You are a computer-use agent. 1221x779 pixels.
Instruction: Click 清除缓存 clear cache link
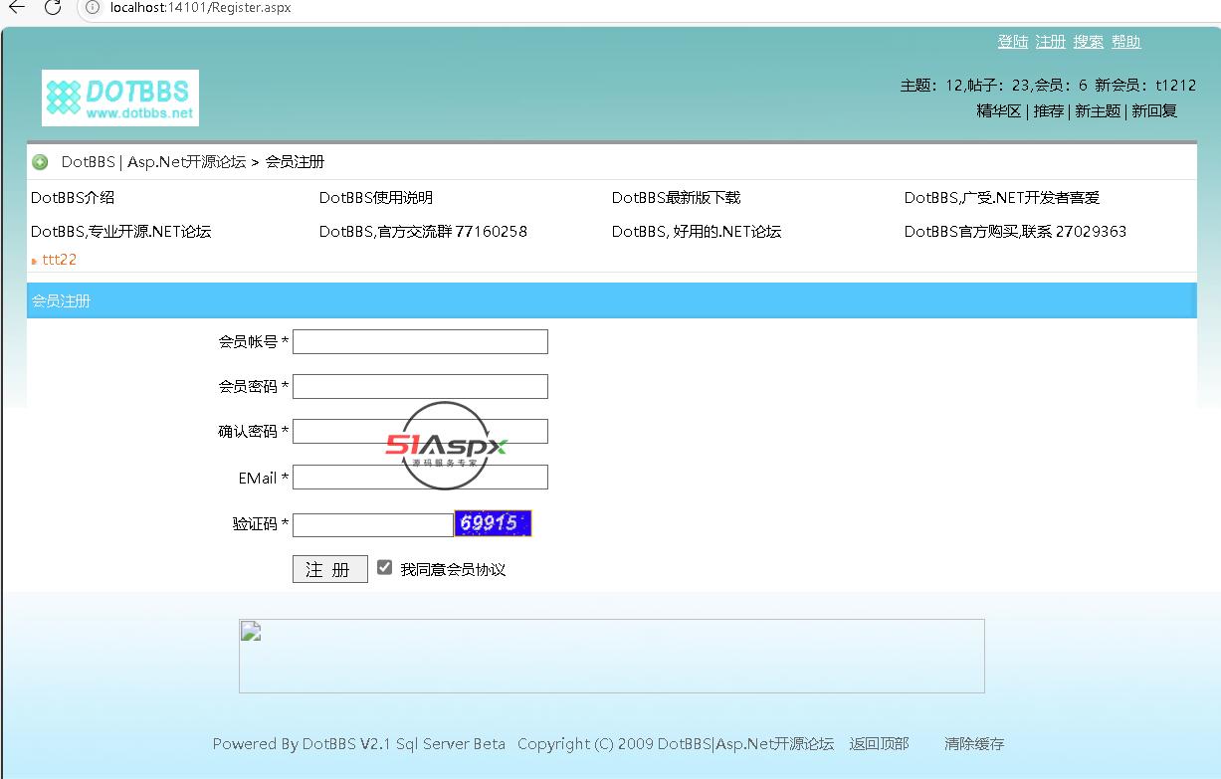[974, 744]
